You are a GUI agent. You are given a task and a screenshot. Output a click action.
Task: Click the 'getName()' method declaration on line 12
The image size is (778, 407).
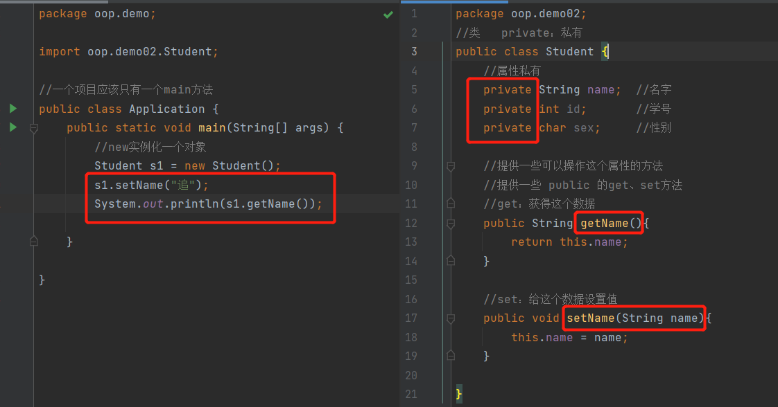(611, 224)
